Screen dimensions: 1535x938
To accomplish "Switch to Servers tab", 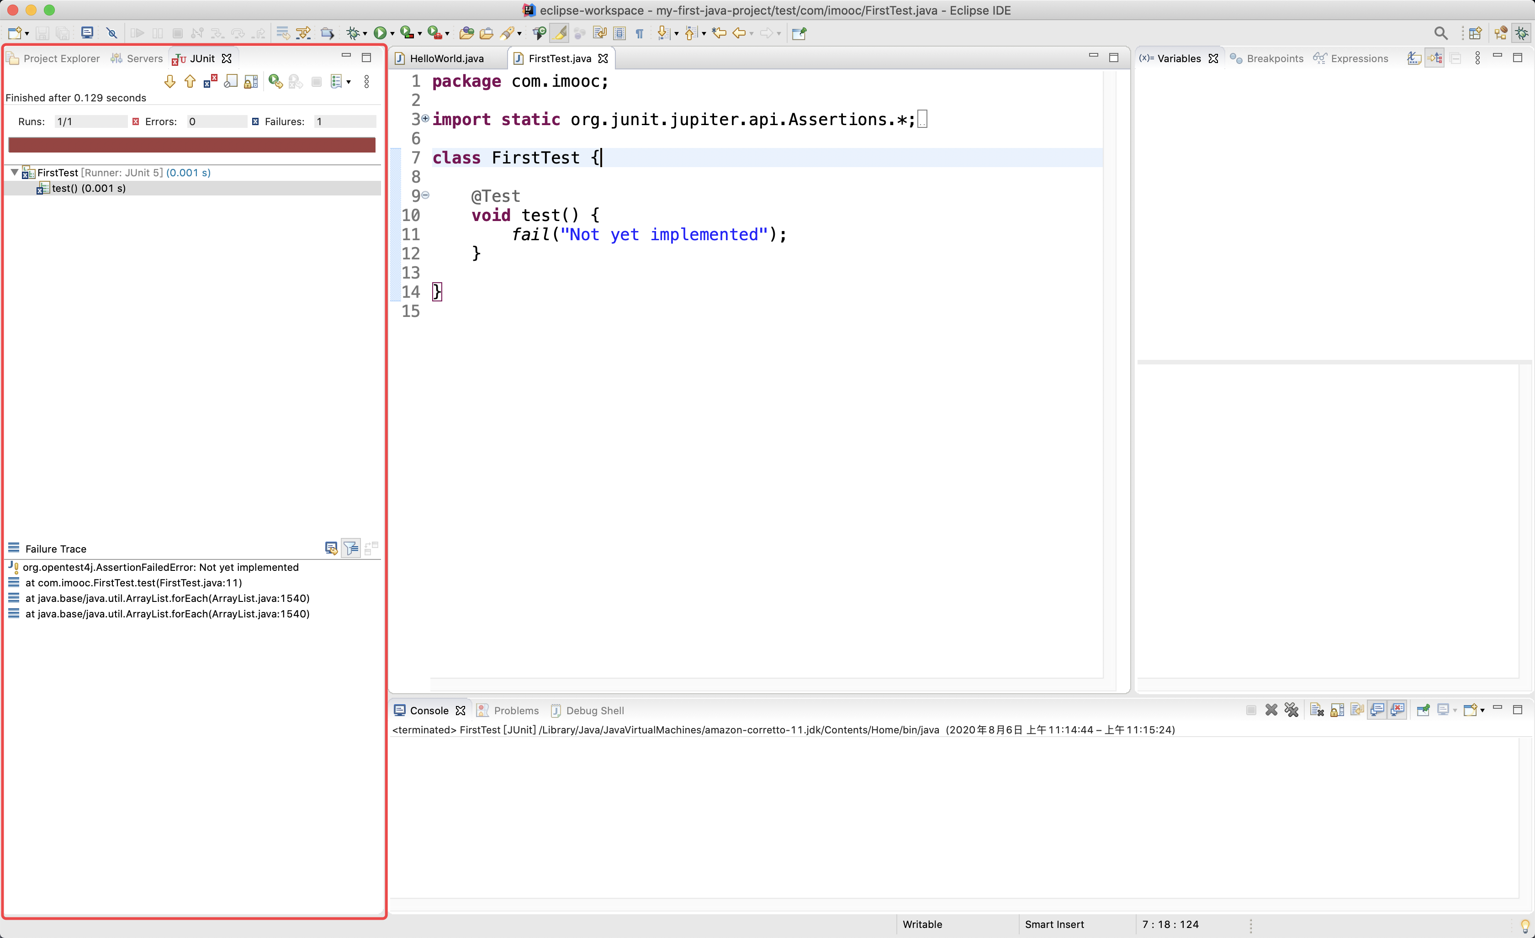I will (x=137, y=58).
